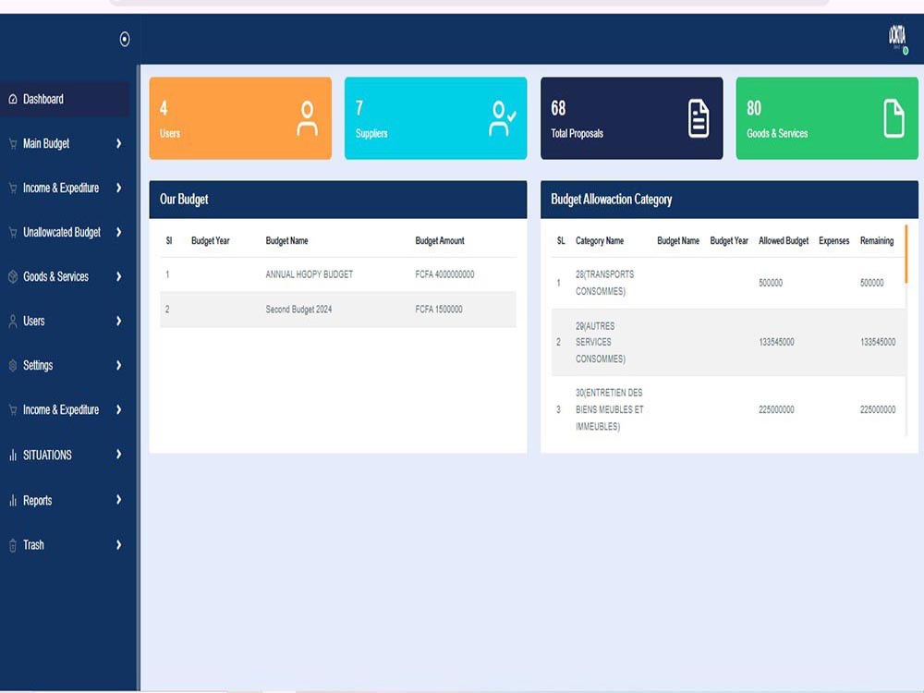
Task: Click the SITUATIONS bar chart icon
Action: (13, 455)
